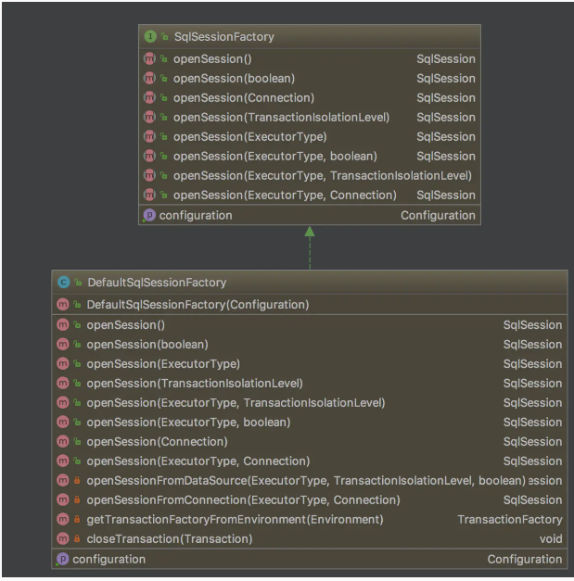The image size is (574, 581).
Task: Select openSession(boolean) in SqlSessionFactory
Action: (x=234, y=78)
